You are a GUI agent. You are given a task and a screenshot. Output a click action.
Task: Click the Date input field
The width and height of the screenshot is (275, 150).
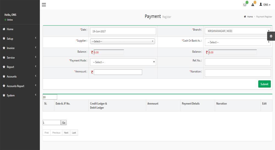click(123, 31)
